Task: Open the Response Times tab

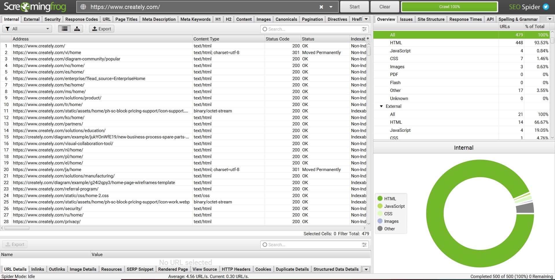Action: coord(465,19)
